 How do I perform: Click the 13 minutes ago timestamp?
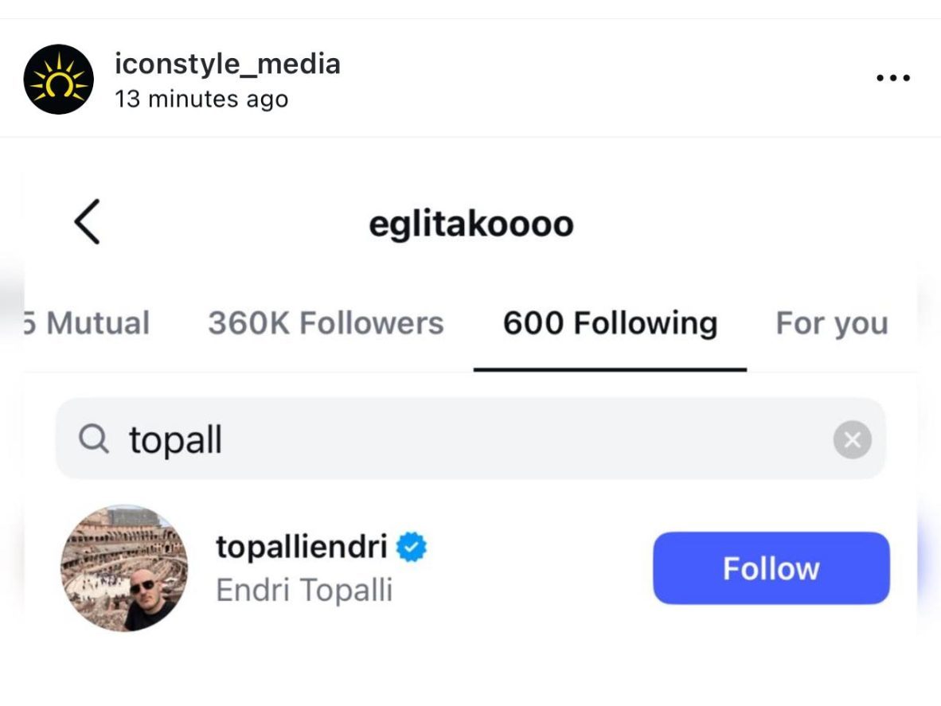(201, 99)
